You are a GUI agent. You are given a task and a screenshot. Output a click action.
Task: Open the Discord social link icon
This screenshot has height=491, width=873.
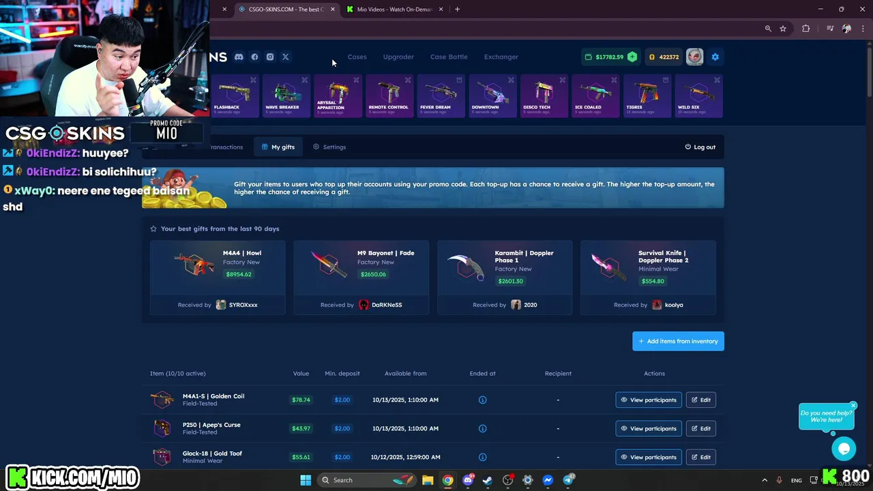pos(239,57)
